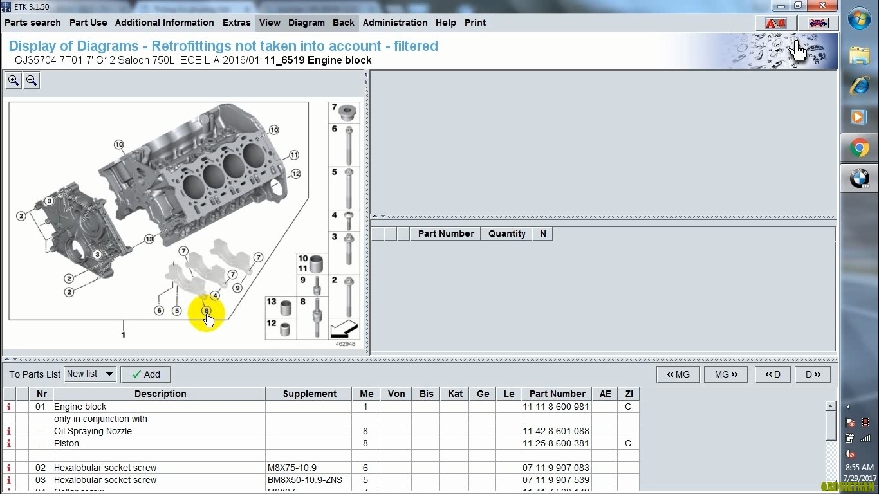Click the vertical splitter arrows beside diagram

(x=366, y=78)
